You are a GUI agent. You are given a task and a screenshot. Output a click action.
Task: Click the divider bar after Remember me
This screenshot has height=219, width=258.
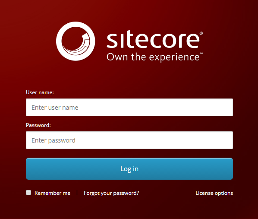click(77, 193)
